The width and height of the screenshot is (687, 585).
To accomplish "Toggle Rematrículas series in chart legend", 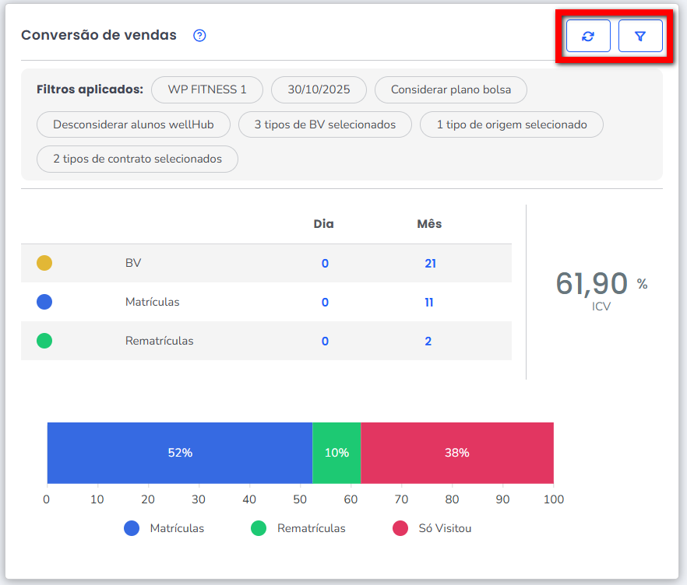I will click(x=298, y=528).
